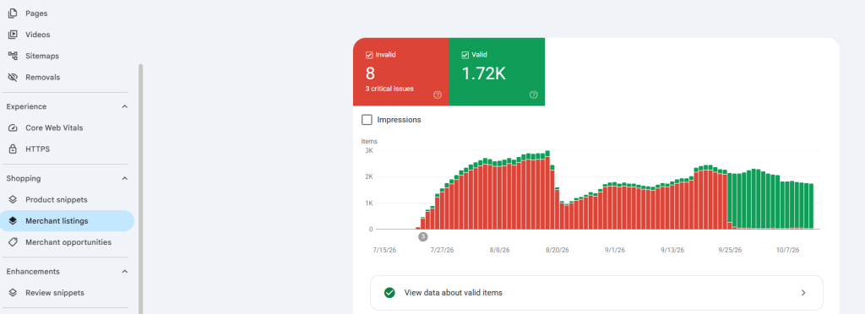Click the green Valid 1.72K card
This screenshot has width=865, height=314.
point(497,72)
